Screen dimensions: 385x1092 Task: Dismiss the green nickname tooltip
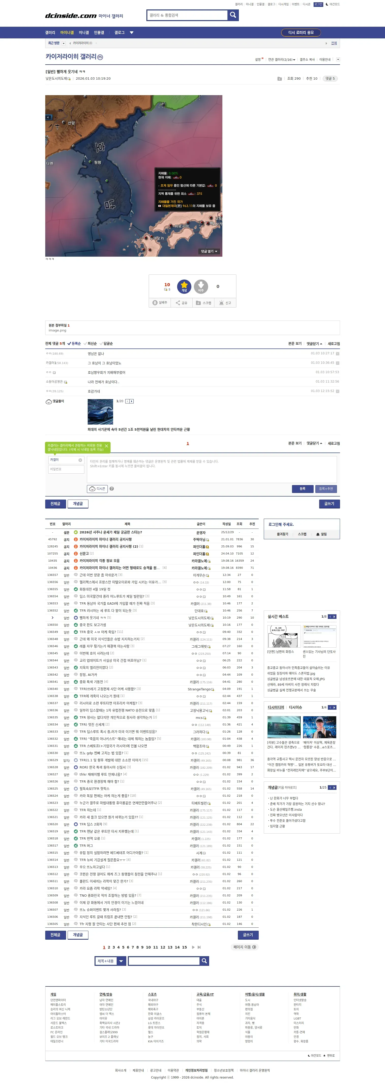pos(106,446)
